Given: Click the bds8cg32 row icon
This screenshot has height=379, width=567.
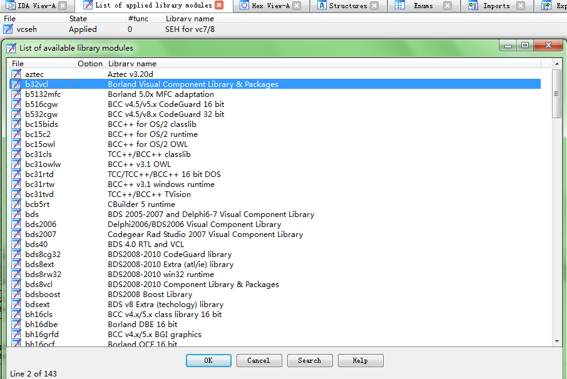Looking at the screenshot, I should coord(16,255).
